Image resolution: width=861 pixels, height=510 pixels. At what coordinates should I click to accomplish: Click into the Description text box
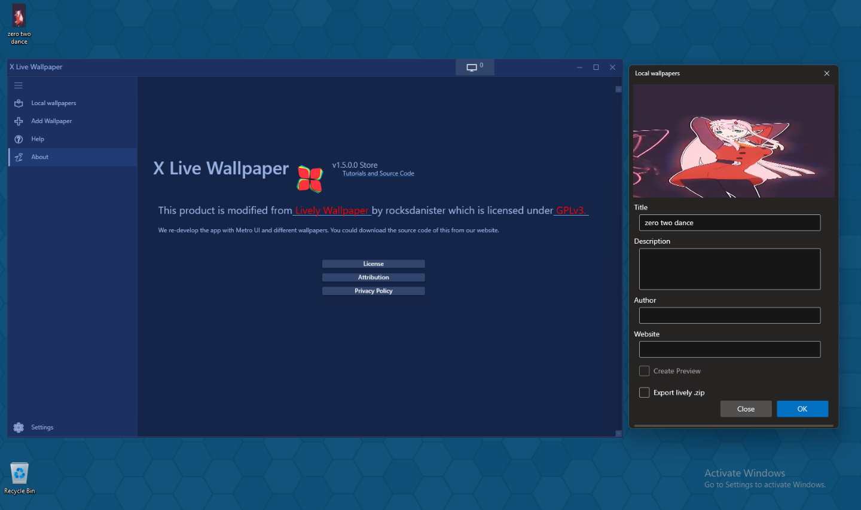(730, 269)
